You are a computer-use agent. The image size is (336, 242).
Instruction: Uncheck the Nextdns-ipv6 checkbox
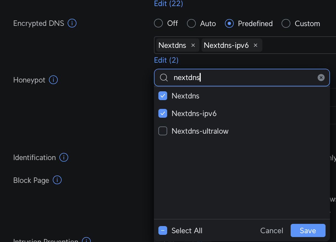163,114
